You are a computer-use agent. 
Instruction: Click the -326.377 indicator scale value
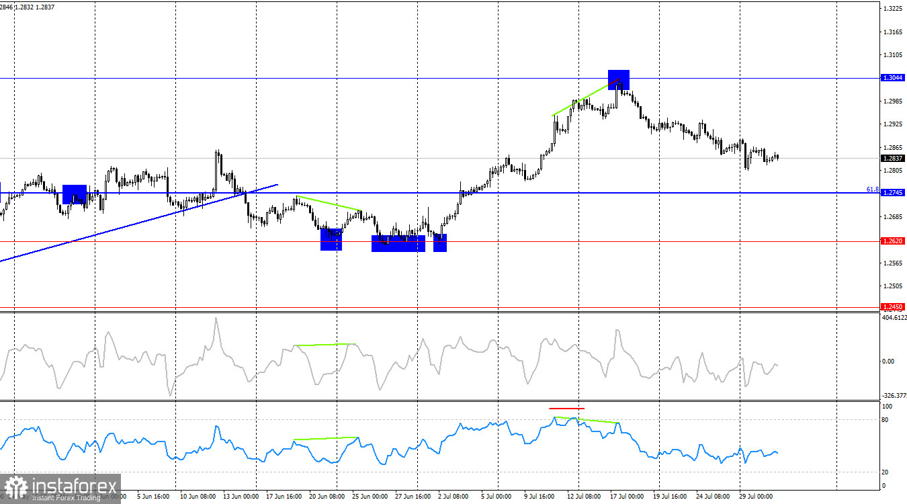click(x=894, y=395)
